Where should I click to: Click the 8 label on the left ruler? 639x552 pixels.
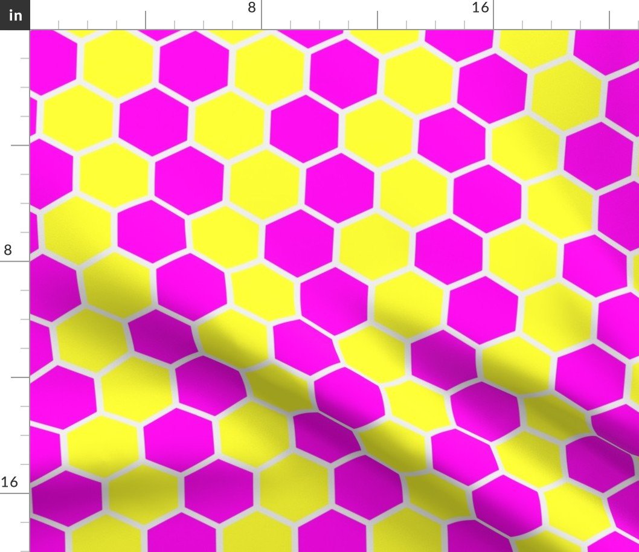coord(8,249)
